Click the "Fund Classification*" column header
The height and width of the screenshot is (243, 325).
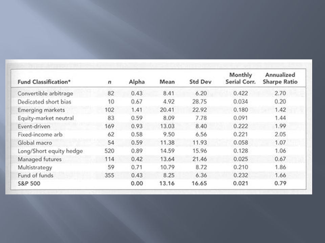tap(44, 82)
